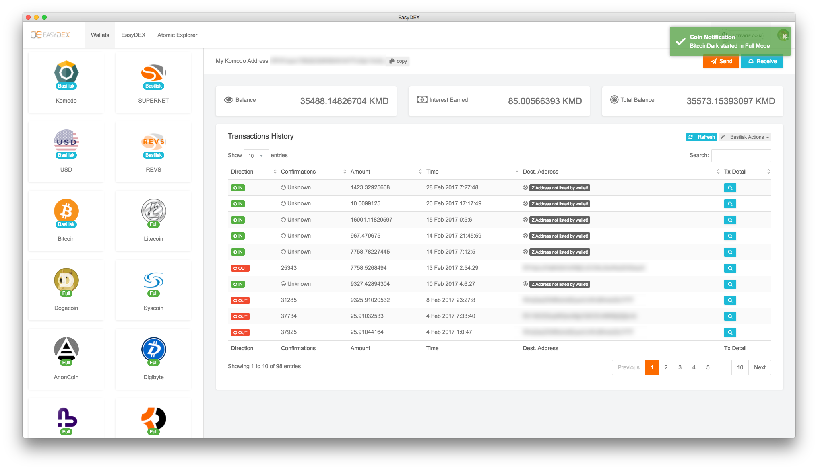Click the Receive button
Image resolution: width=818 pixels, height=470 pixels.
pos(762,61)
